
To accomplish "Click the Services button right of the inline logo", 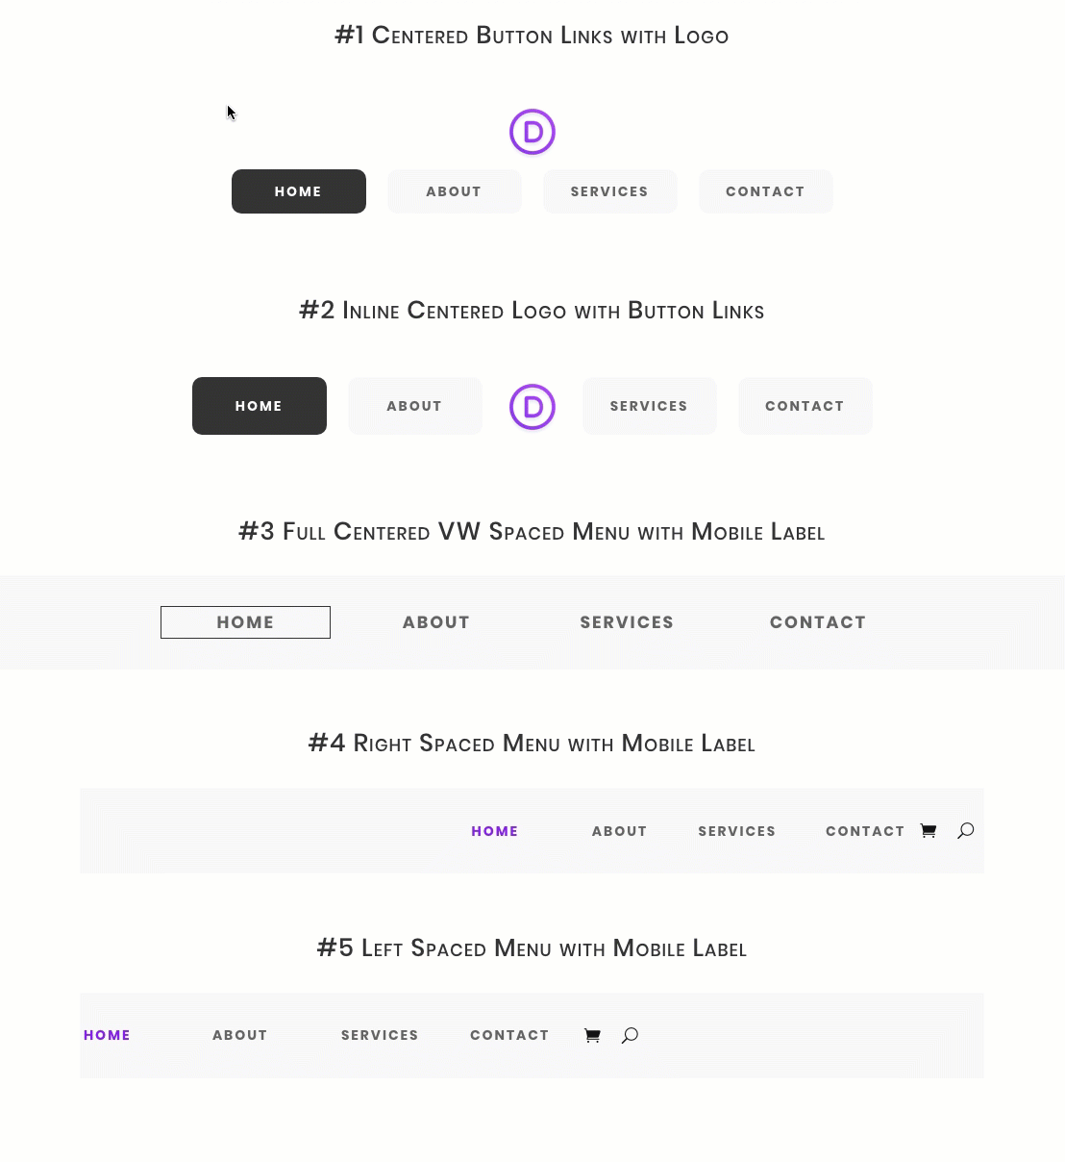I will [x=649, y=406].
